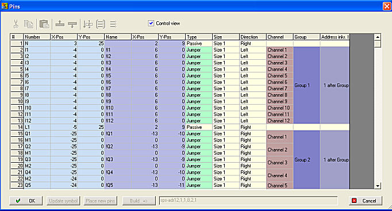
Task: Click the Place new pins button
Action: coord(100,201)
